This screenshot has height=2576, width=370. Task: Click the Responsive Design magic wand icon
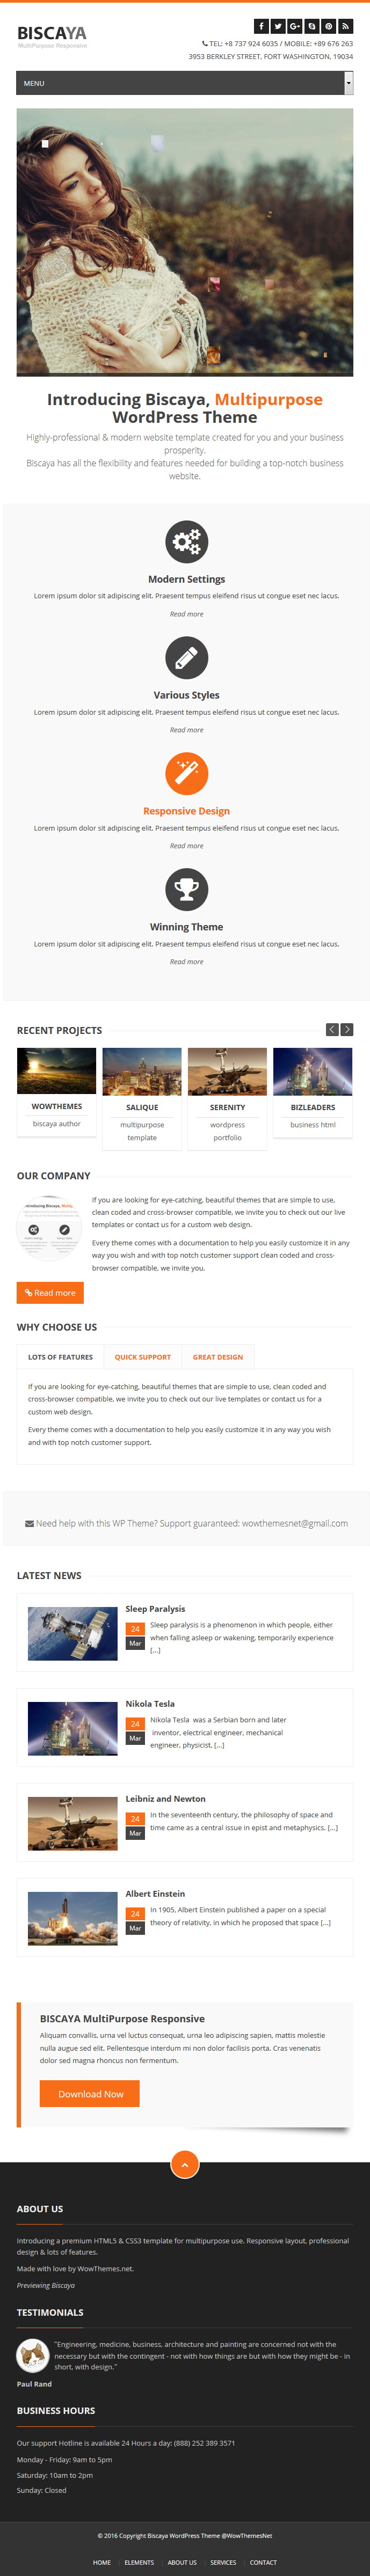coord(186,773)
